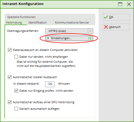Click the red X icon on Abbruch

(106, 27)
